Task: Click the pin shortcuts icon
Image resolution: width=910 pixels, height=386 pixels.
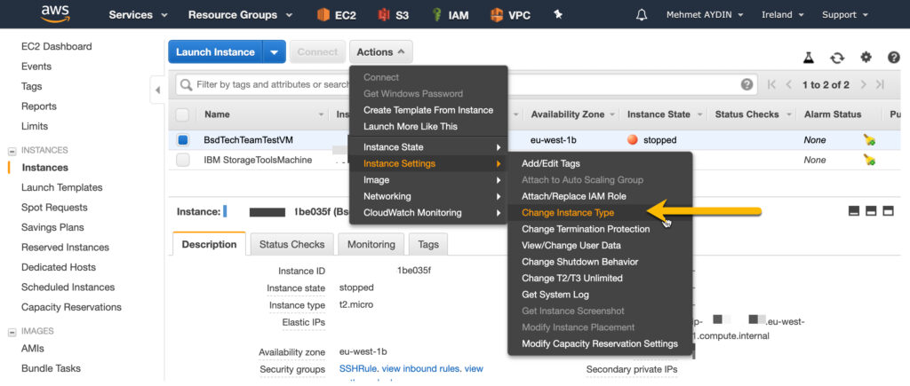Action: coord(558,14)
